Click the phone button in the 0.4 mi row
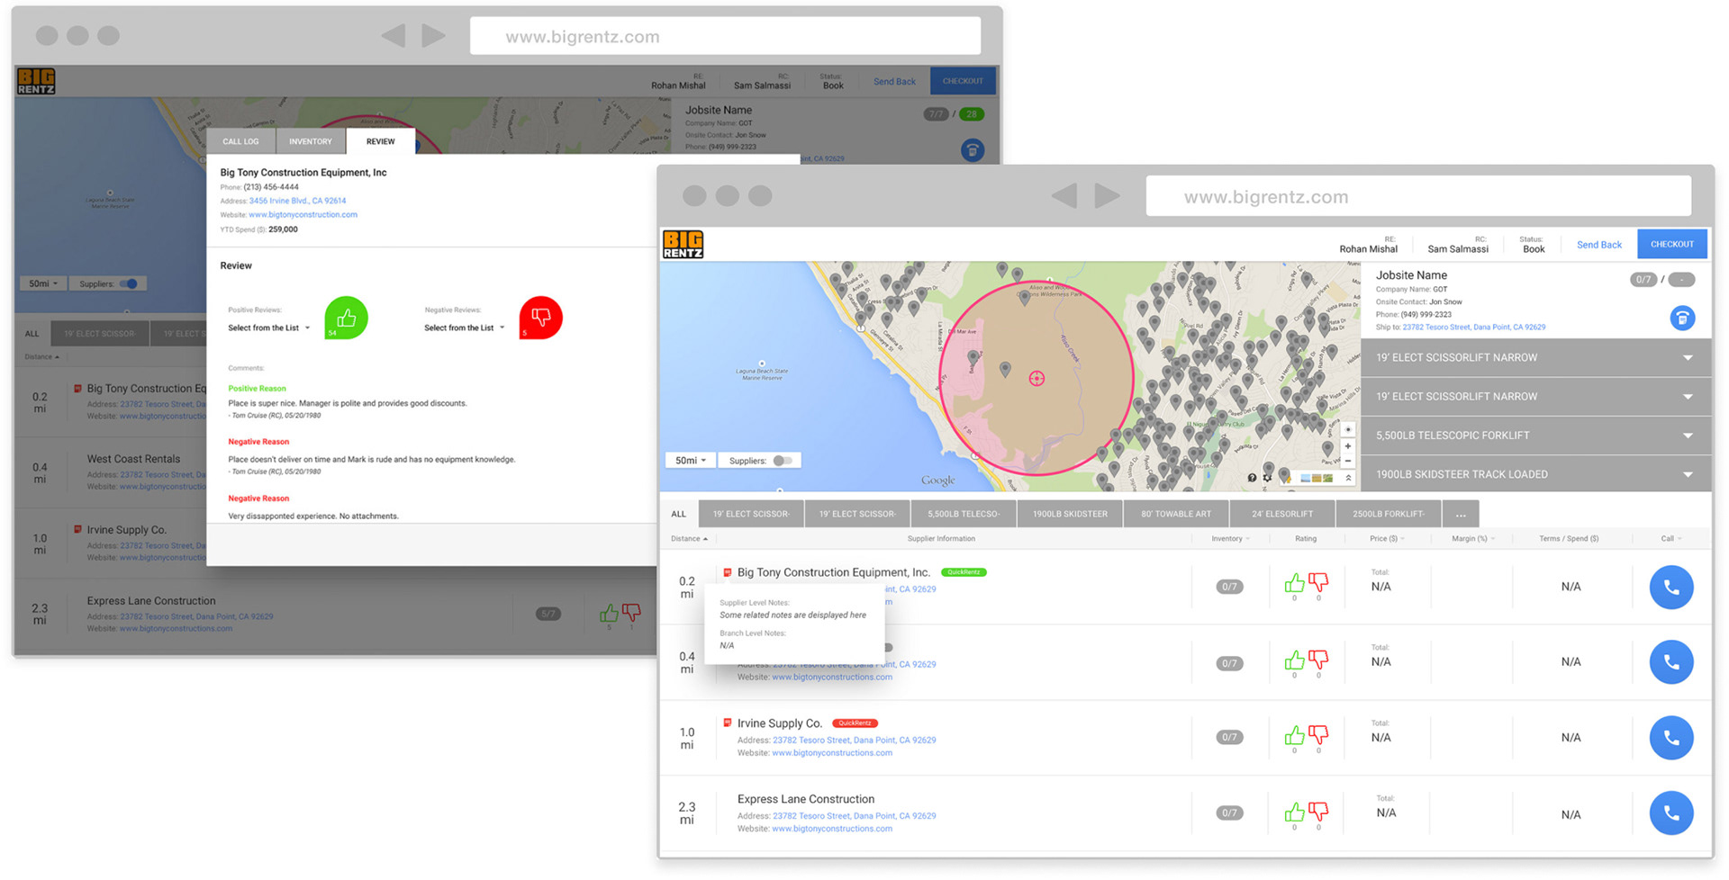1729x880 pixels. 1670,662
